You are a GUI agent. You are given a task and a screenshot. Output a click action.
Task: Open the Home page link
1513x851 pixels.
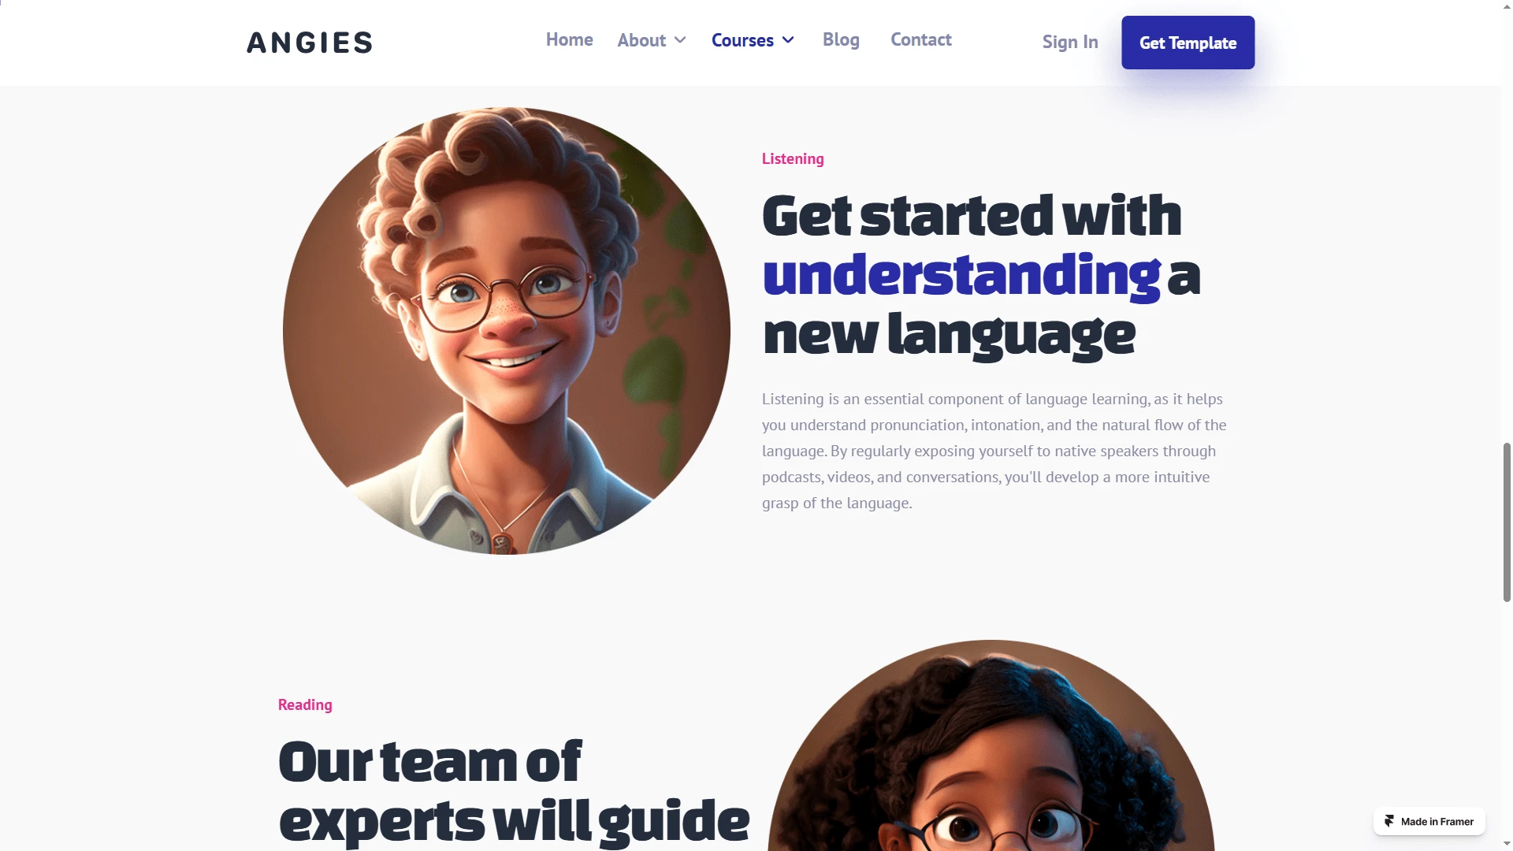click(569, 39)
